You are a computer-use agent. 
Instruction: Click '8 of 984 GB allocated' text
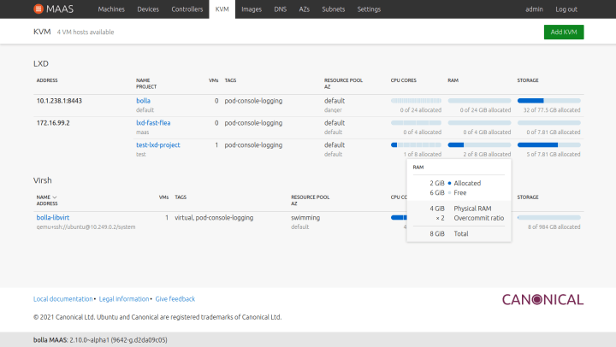tap(554, 226)
